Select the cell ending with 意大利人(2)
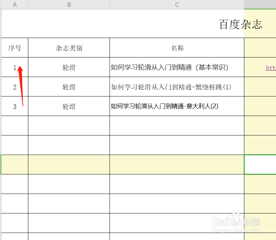Viewport: 276px width, 240px height. 177,106
